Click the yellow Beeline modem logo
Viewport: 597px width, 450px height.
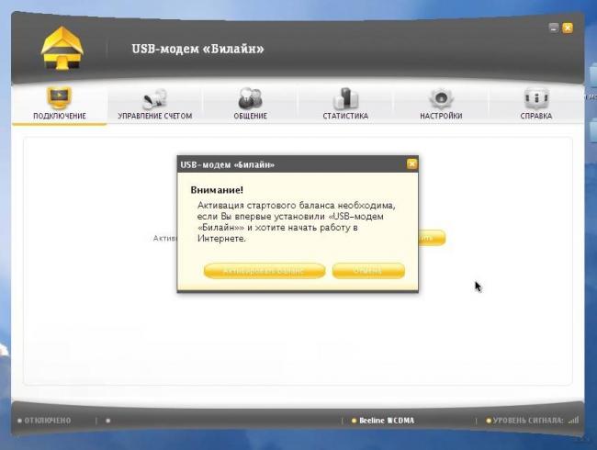62,49
